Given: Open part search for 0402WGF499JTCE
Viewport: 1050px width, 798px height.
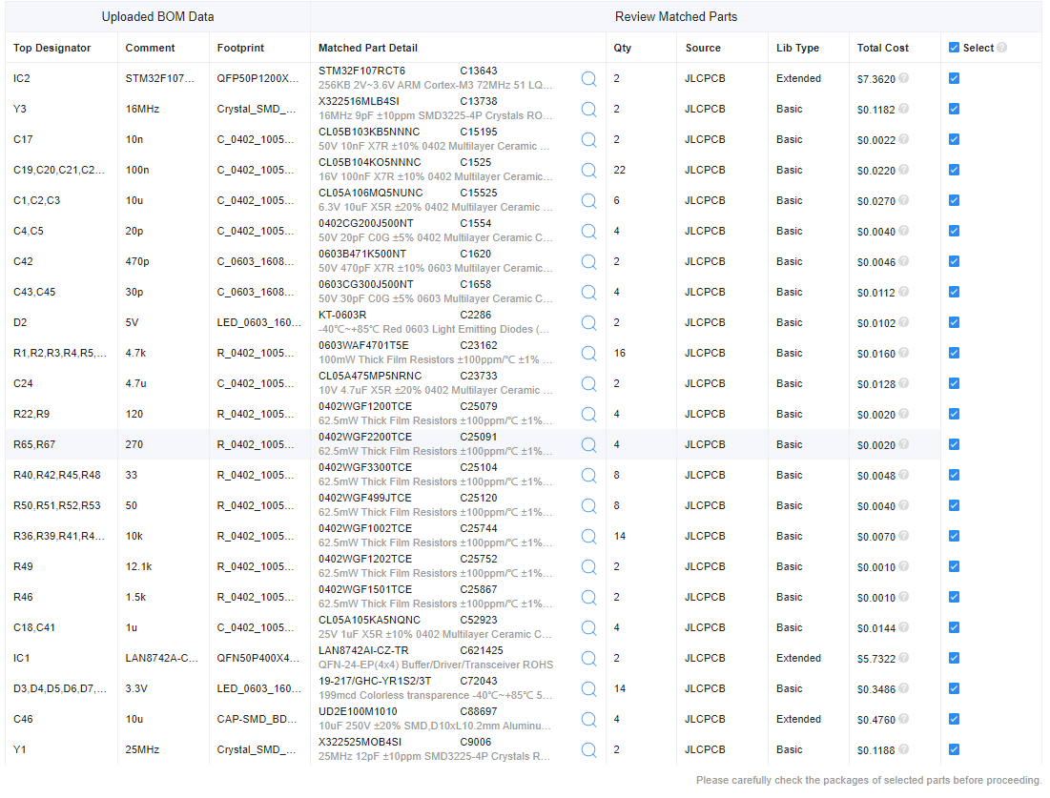Looking at the screenshot, I should [588, 506].
